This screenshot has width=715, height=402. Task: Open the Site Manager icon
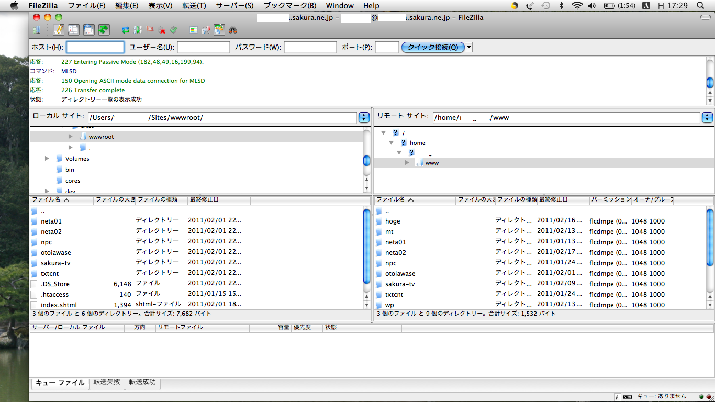(37, 30)
